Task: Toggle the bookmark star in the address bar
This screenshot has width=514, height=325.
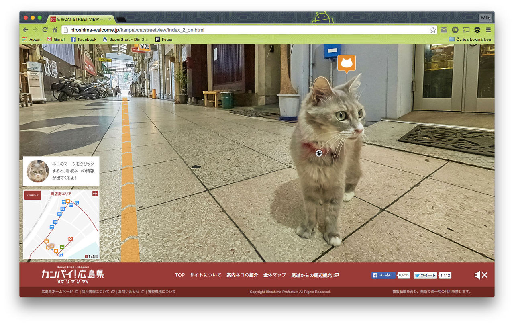Action: click(433, 29)
